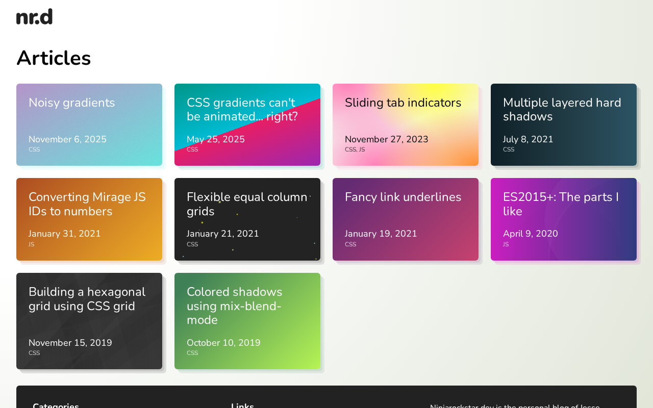
Task: Open the Noisy gradients article
Action: coord(72,103)
